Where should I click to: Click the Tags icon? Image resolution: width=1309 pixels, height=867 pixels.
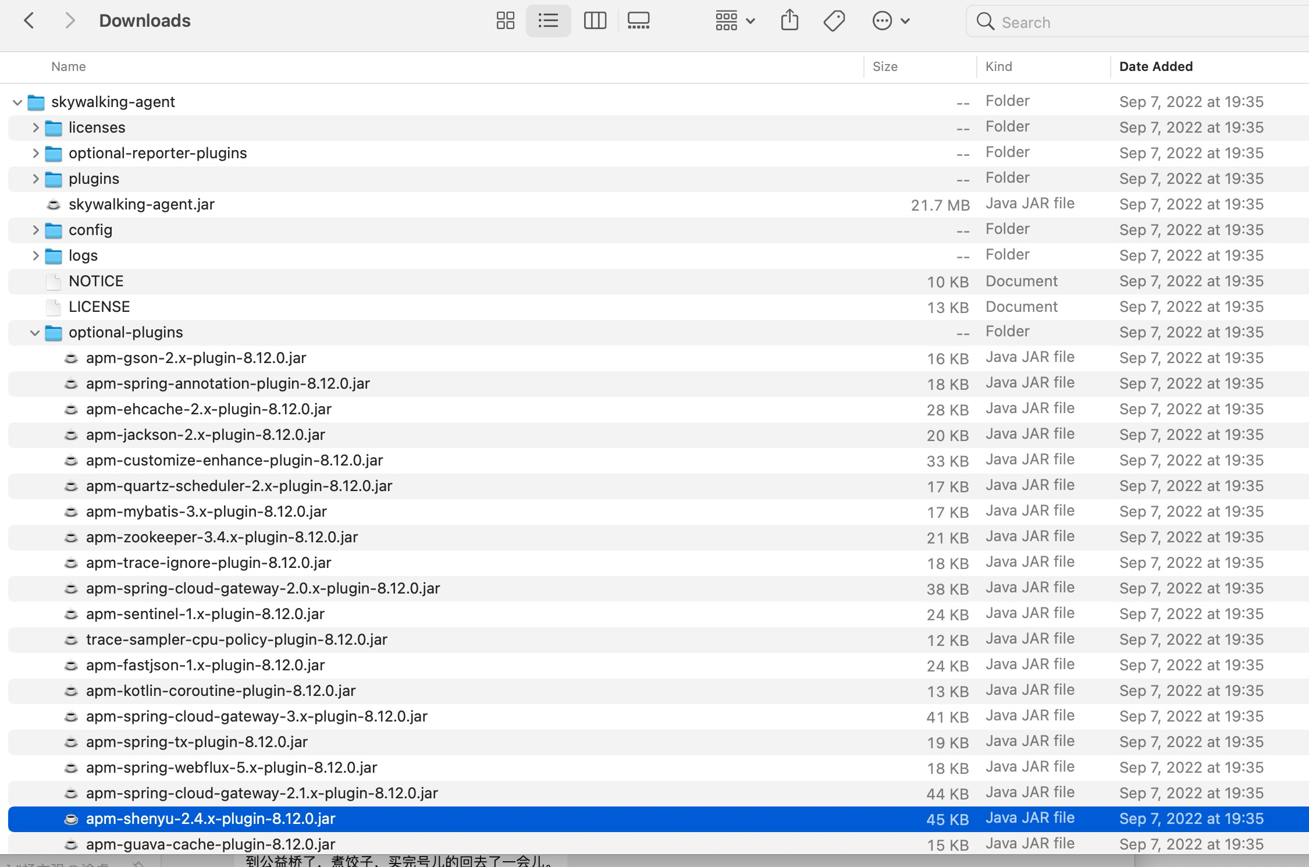coord(834,21)
